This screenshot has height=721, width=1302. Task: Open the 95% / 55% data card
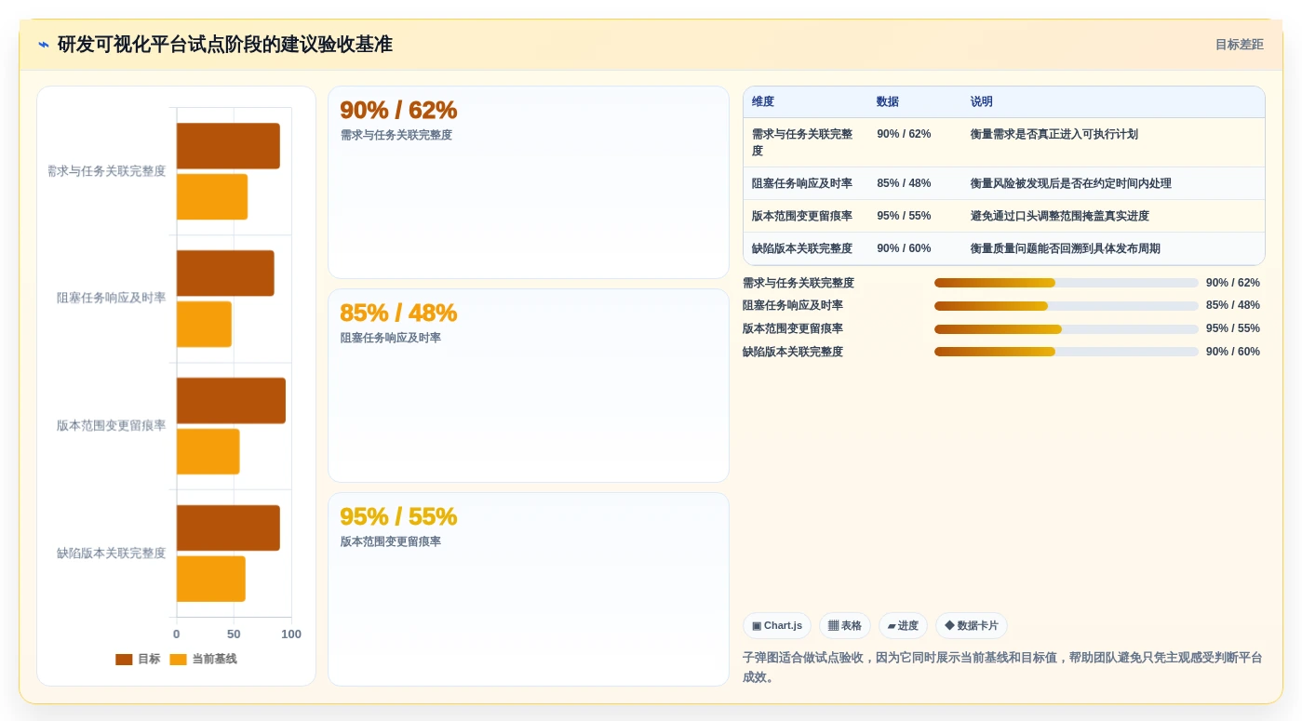pyautogui.click(x=529, y=589)
